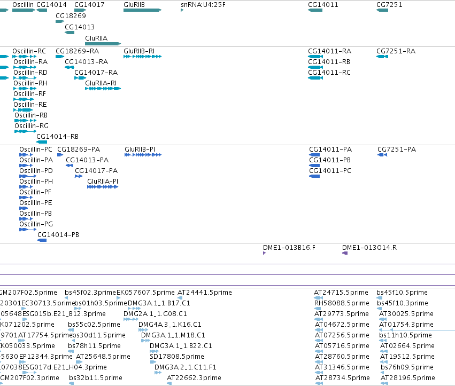Open CG14011-PC protein label

(x=330, y=171)
